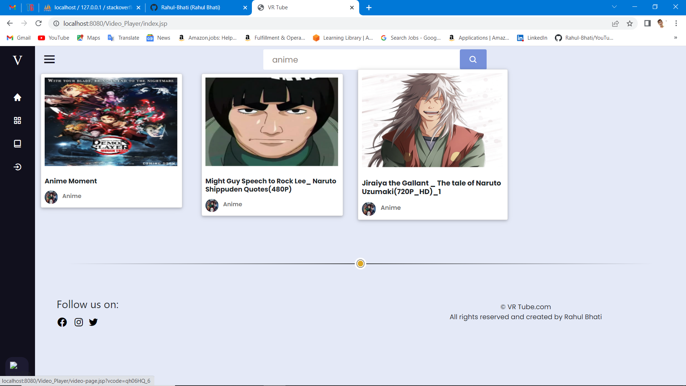The width and height of the screenshot is (686, 386).
Task: Open Chrome three-dot menu
Action: point(676,24)
